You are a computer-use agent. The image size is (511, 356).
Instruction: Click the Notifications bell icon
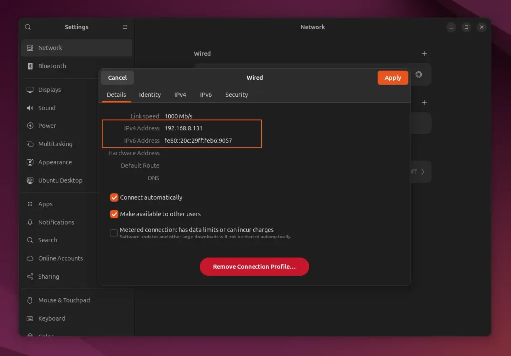pos(30,222)
